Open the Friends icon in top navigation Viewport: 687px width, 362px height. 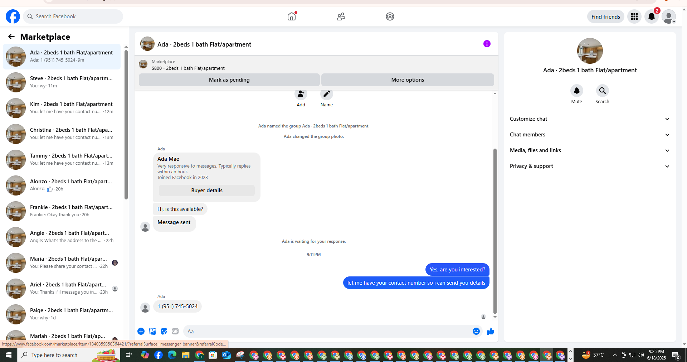pyautogui.click(x=341, y=16)
